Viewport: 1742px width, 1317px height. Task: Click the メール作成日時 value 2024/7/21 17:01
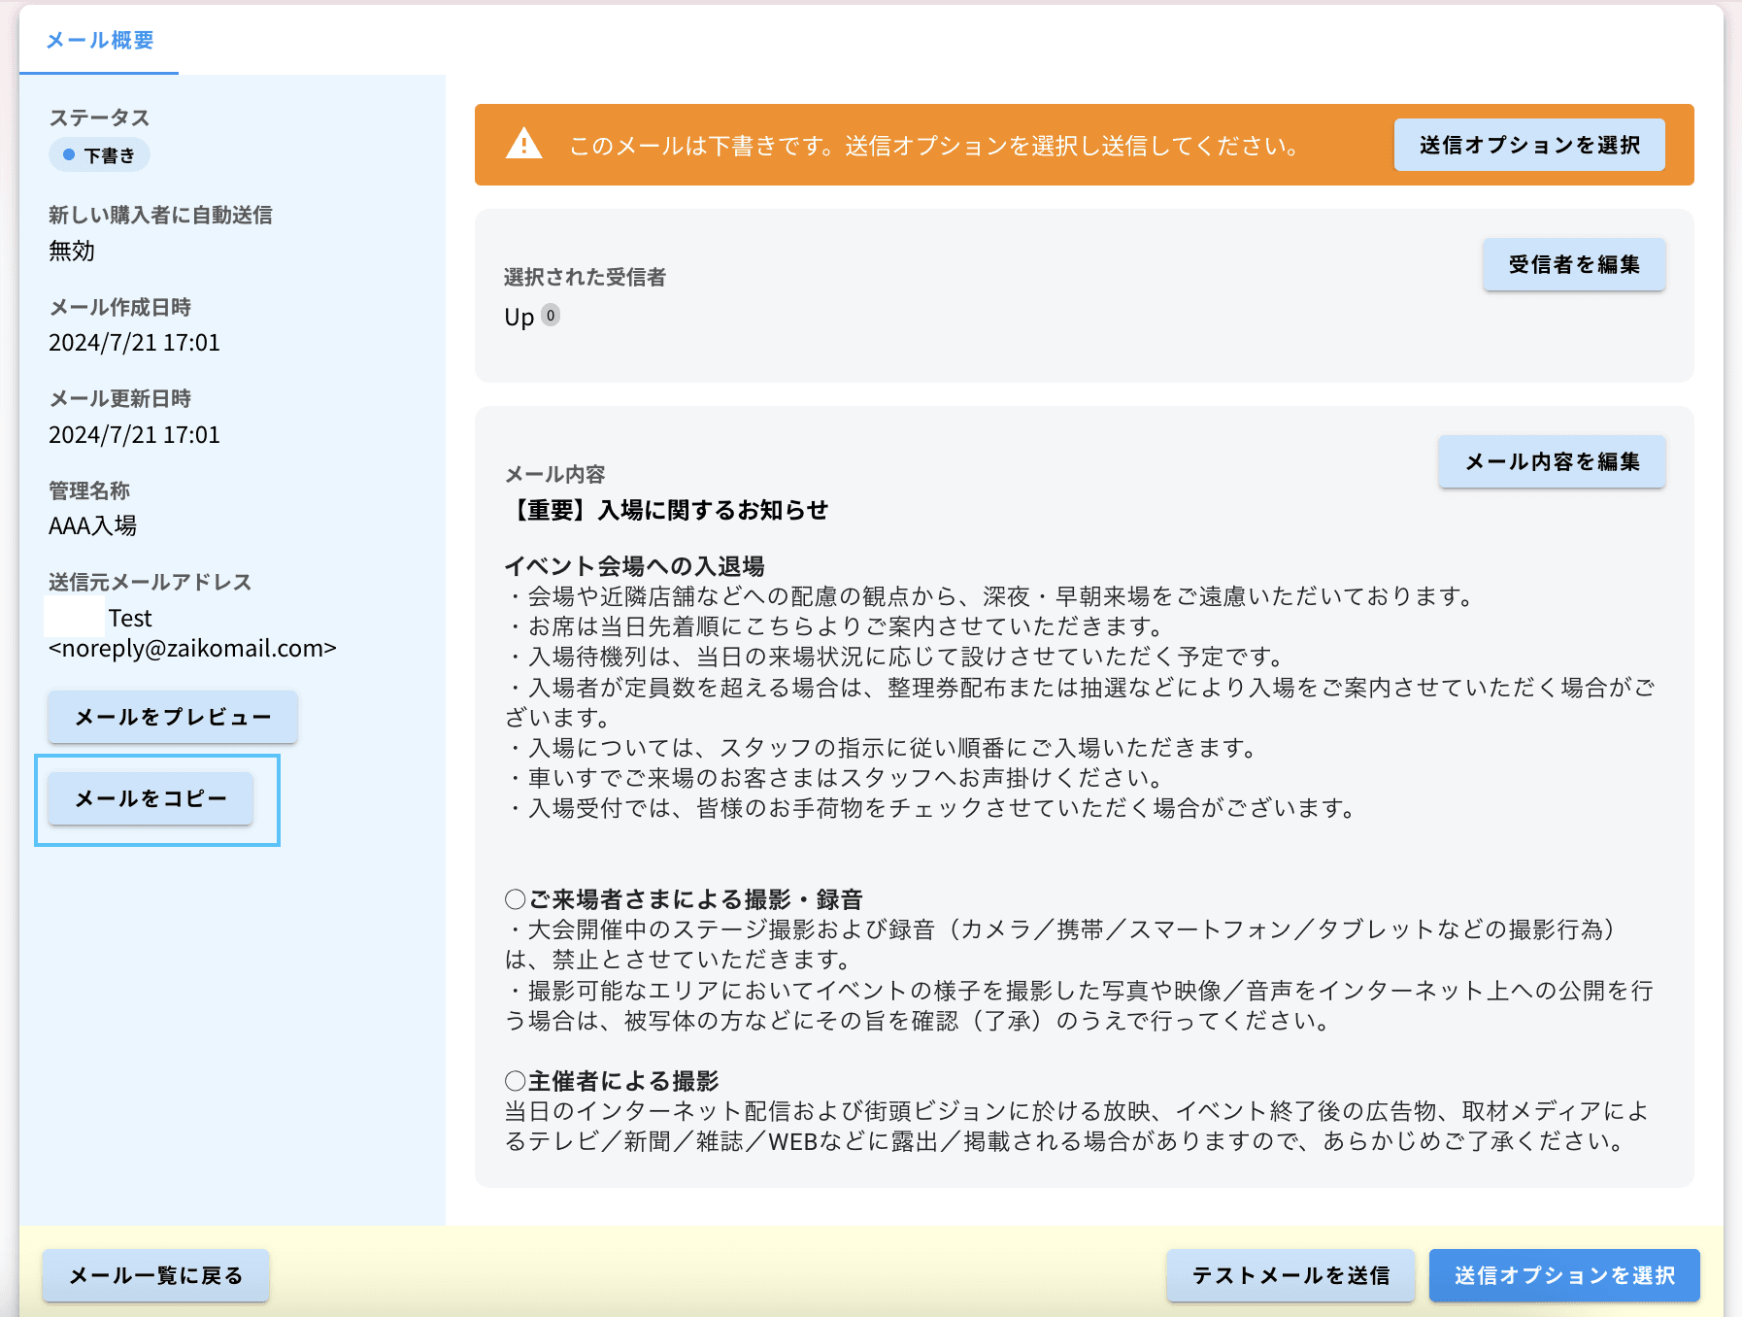click(134, 343)
